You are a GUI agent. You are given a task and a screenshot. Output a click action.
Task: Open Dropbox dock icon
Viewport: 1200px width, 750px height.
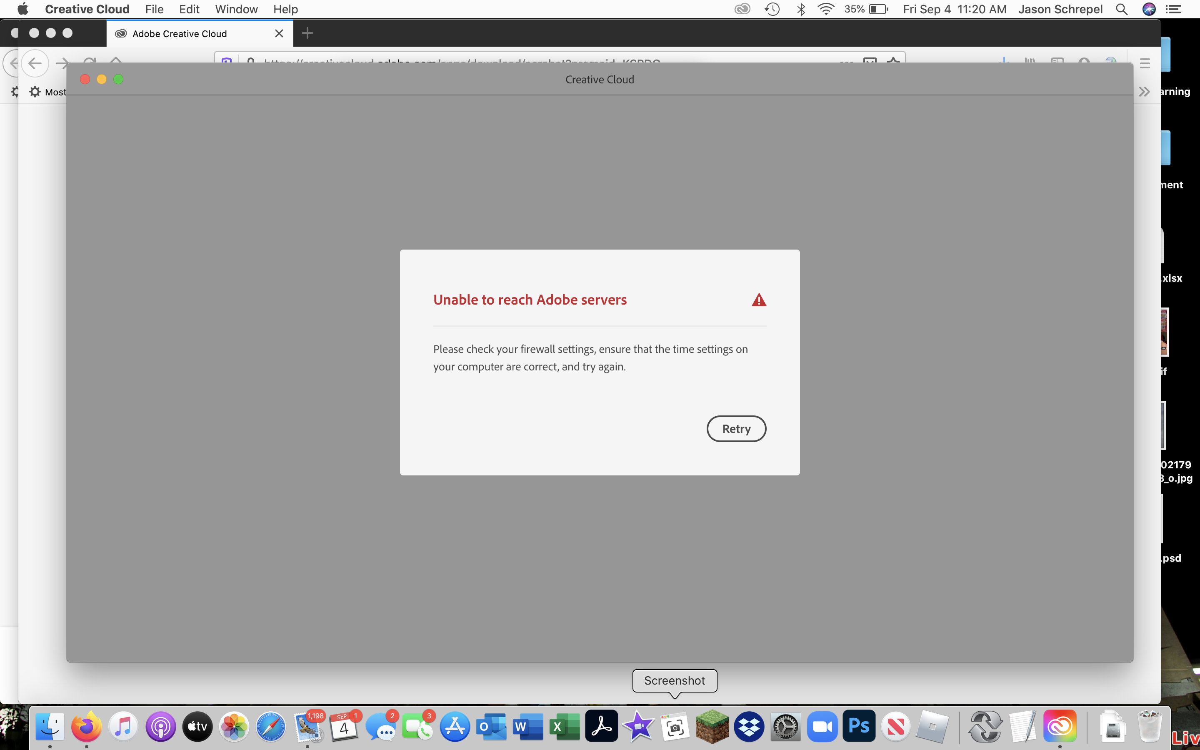pos(749,727)
